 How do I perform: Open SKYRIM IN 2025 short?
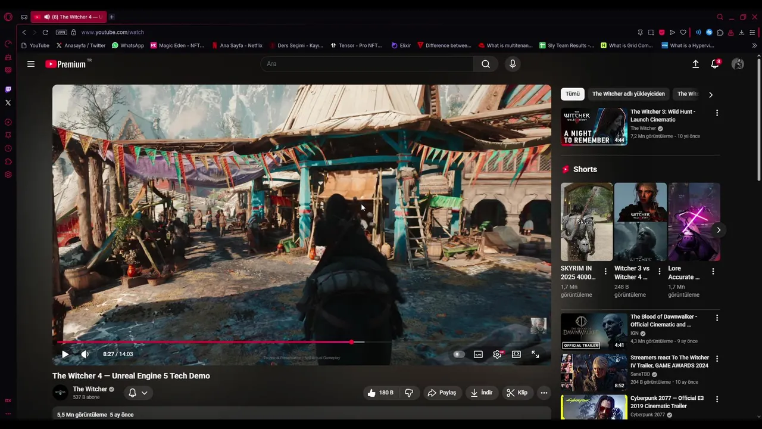(586, 222)
